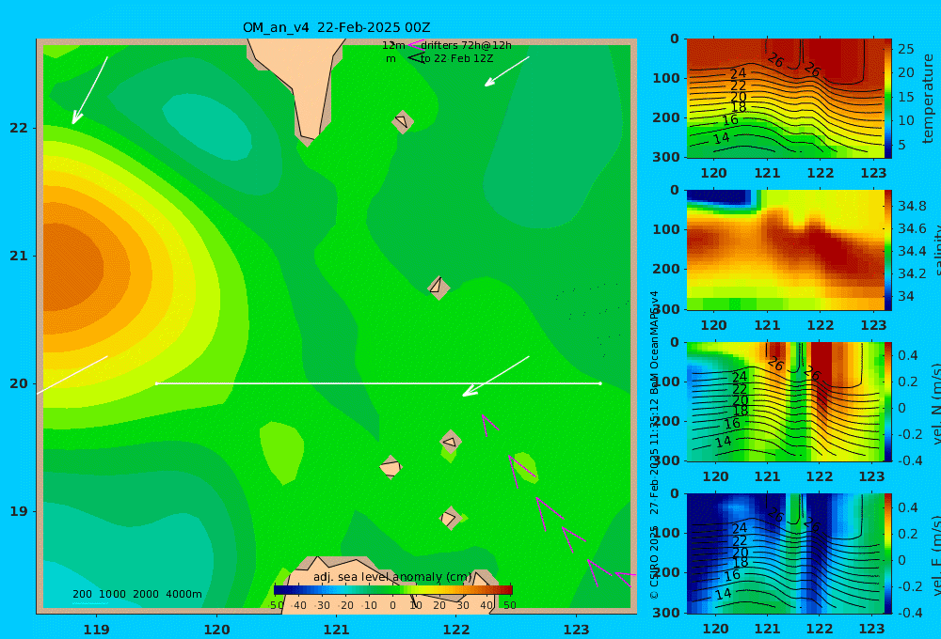Click the 'adj. sea level anomaly (cm)' label
This screenshot has width=941, height=639.
coord(392,577)
